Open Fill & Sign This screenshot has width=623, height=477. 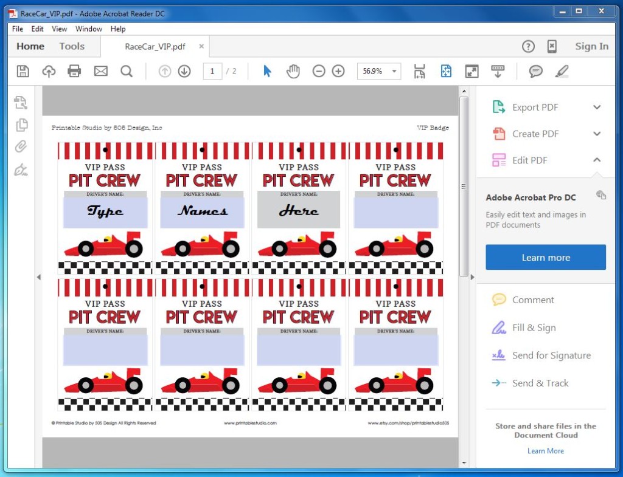pos(533,328)
